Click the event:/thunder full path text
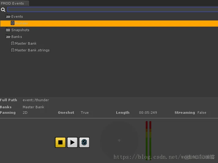This screenshot has width=218, height=163. coord(36,100)
